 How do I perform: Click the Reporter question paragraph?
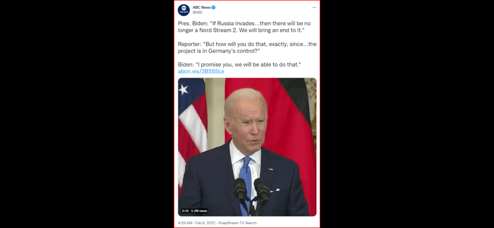point(247,48)
